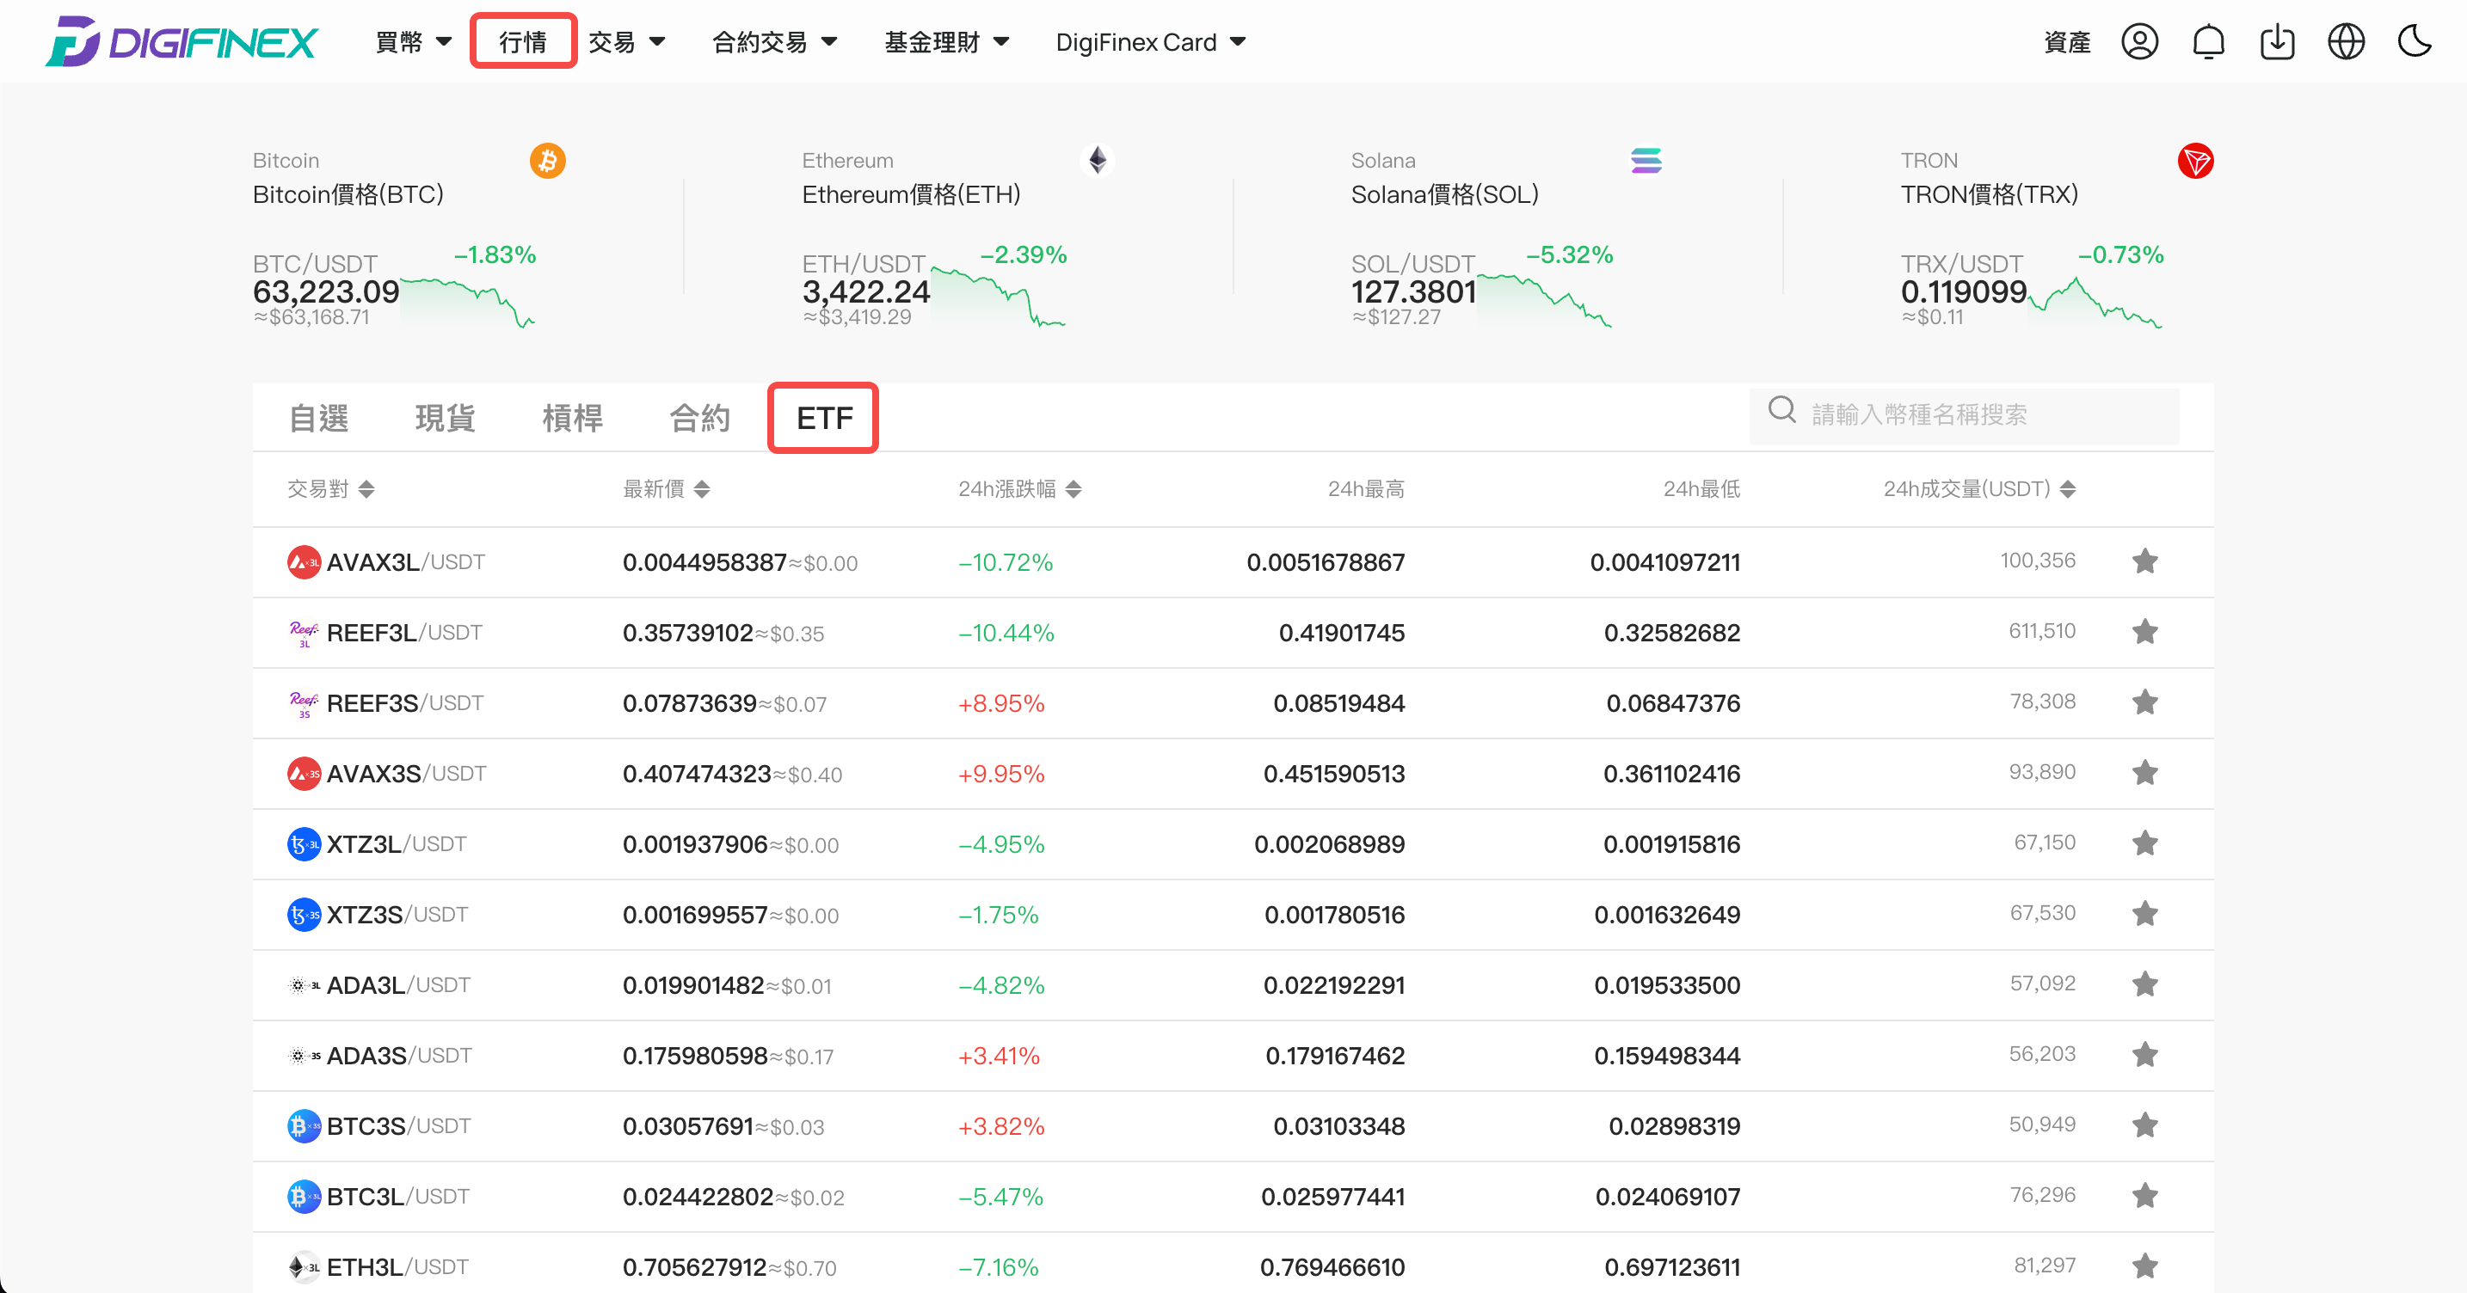The image size is (2467, 1293).
Task: Click the ETH3L token icon
Action: point(304,1267)
